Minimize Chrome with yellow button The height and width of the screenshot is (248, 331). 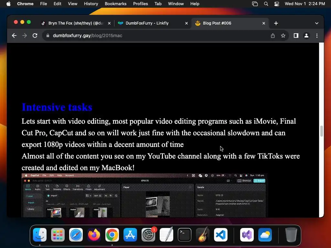[22, 22]
